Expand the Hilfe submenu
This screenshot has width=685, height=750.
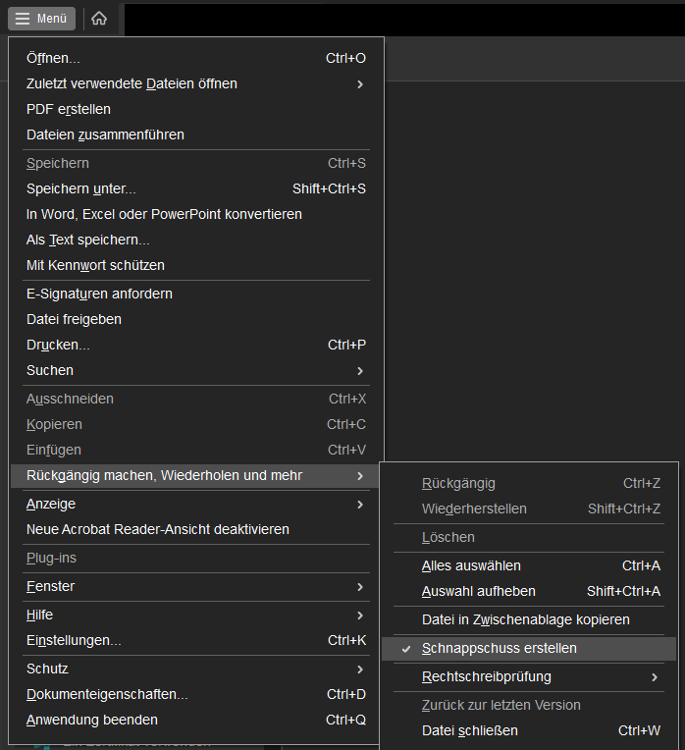coord(196,616)
